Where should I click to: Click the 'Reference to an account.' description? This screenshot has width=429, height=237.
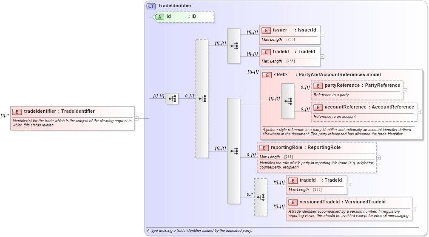point(335,117)
